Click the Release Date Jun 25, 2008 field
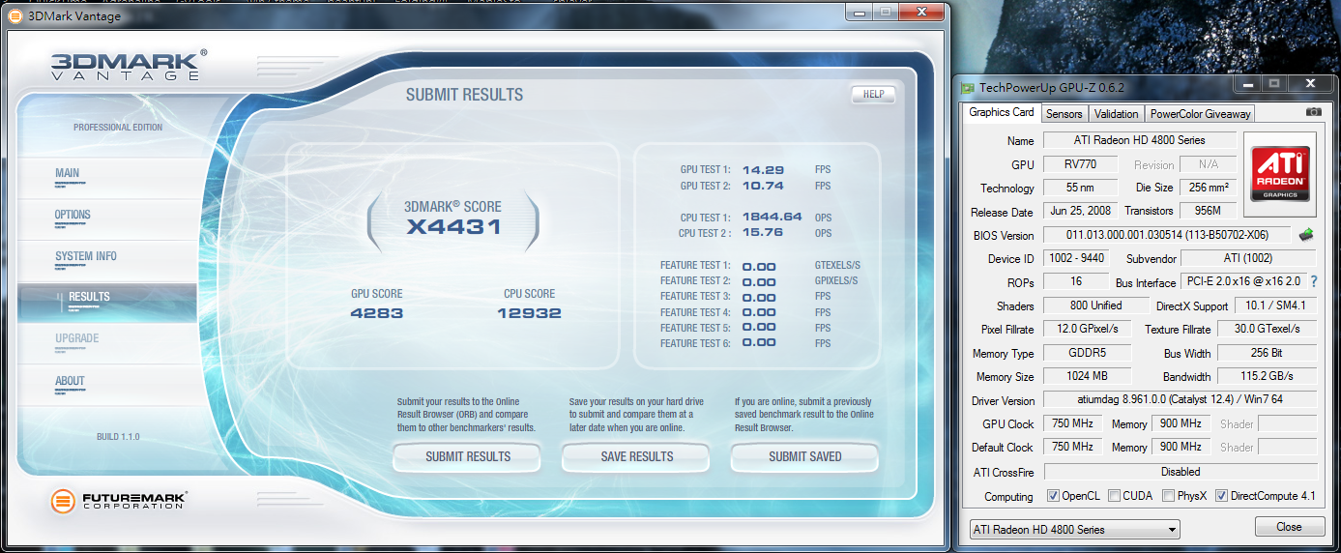This screenshot has width=1341, height=553. click(1080, 211)
